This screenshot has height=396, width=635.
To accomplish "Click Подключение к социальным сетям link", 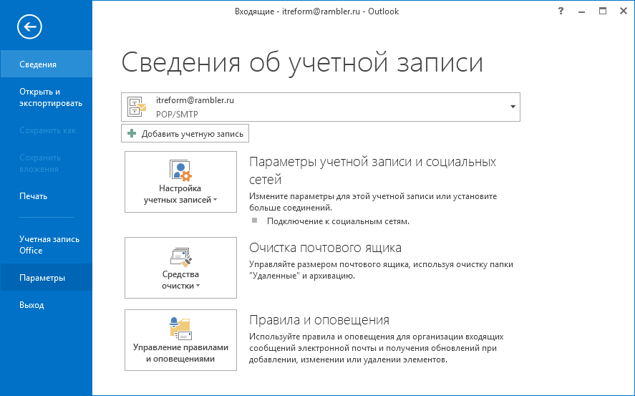I will click(338, 221).
